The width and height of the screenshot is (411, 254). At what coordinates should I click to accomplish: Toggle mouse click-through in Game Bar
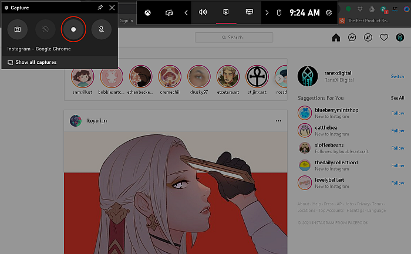279,12
